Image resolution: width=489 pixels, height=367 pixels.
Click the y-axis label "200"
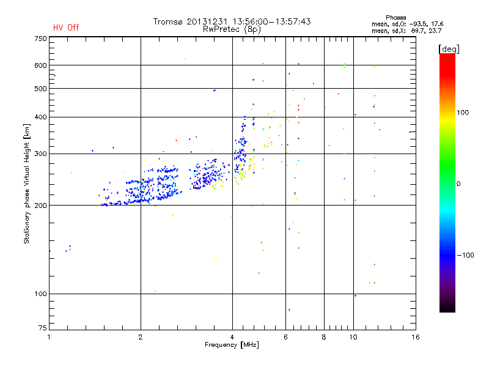click(x=40, y=206)
